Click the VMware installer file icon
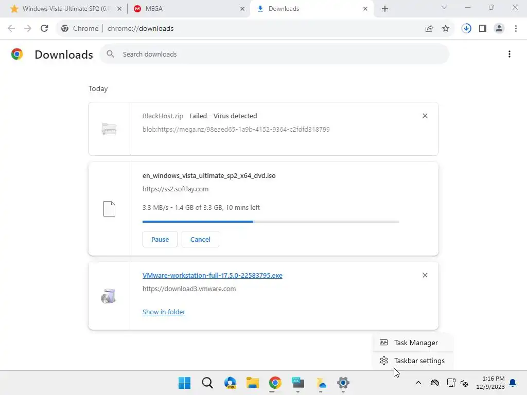The image size is (527, 395). (x=109, y=296)
